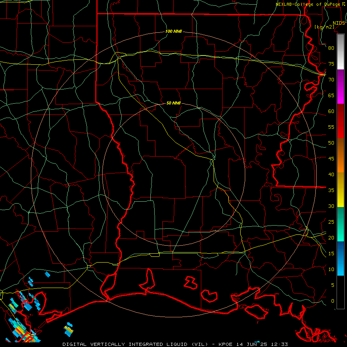Click the scale value 10
The height and width of the screenshot is (347, 347).
click(331, 270)
